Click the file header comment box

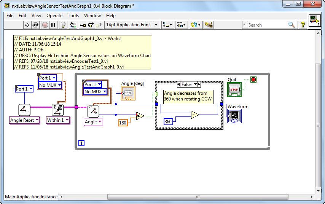[x=83, y=53]
